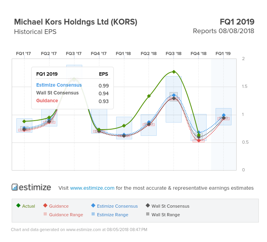Image resolution: width=267 pixels, height=242 pixels.
Task: Click Guidance row in tooltip
Action: [72, 101]
